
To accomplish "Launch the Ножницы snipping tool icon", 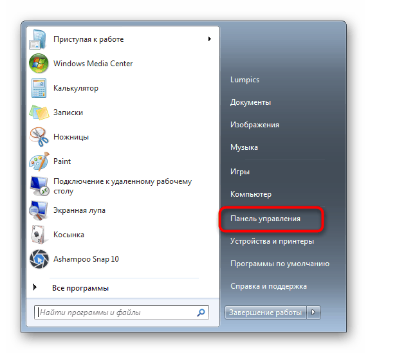I will tap(39, 137).
